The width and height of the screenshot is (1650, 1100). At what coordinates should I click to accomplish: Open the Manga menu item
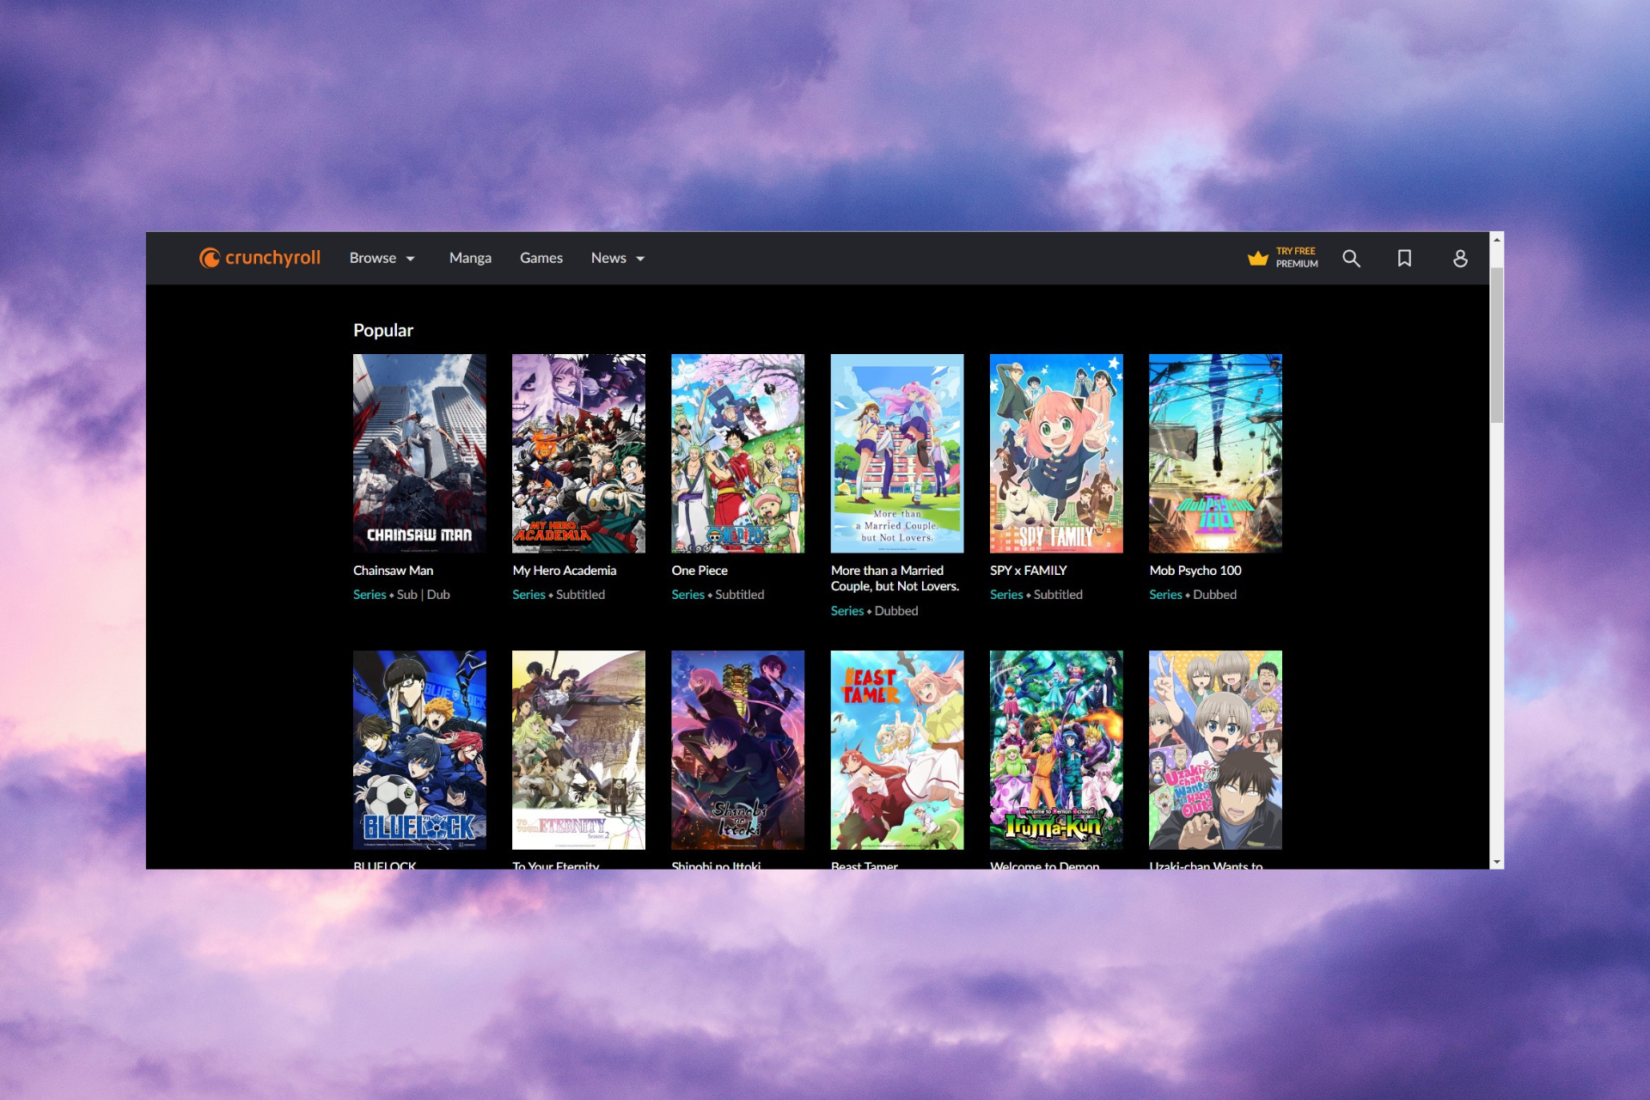[470, 258]
